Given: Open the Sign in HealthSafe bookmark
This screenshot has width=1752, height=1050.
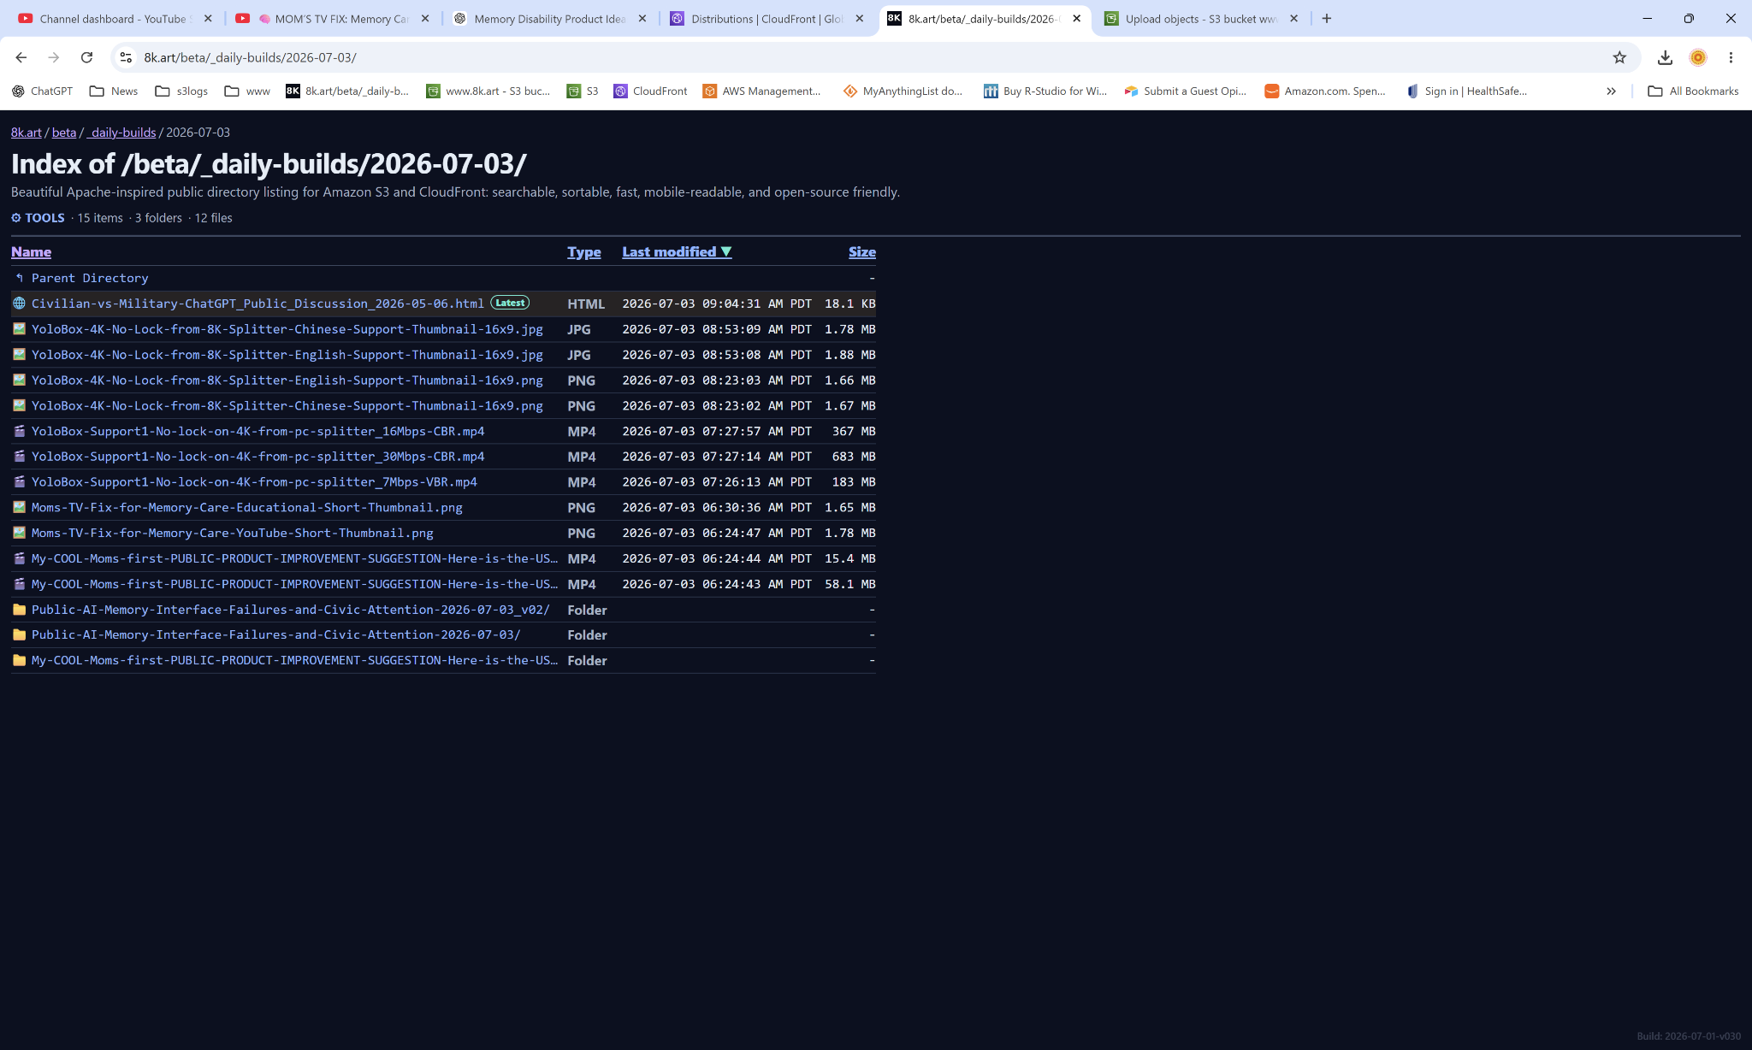Looking at the screenshot, I should (1466, 91).
